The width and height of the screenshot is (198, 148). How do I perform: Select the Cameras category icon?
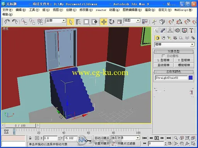tap(175, 38)
